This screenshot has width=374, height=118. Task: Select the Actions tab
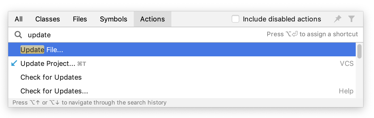click(152, 19)
